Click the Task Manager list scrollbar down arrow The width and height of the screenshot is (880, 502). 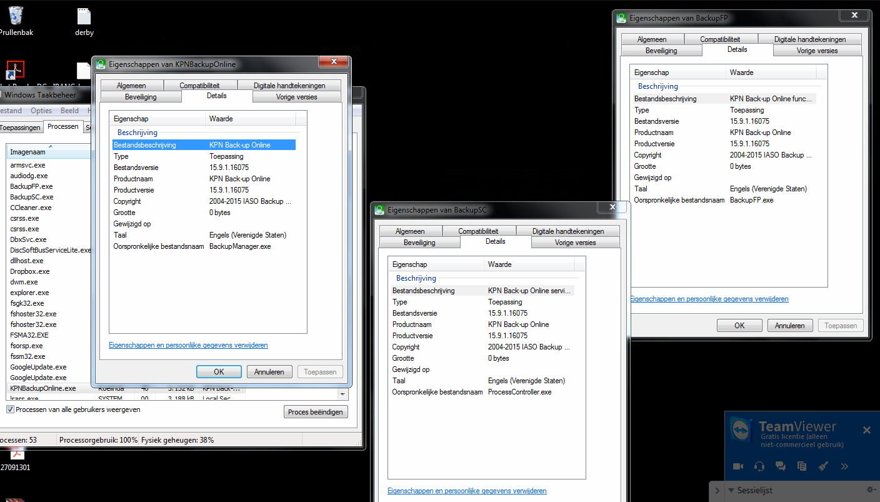342,394
